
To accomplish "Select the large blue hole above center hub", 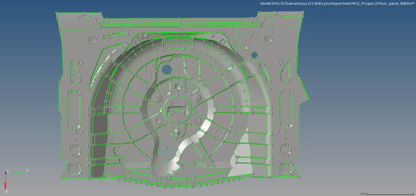I will point(167,69).
